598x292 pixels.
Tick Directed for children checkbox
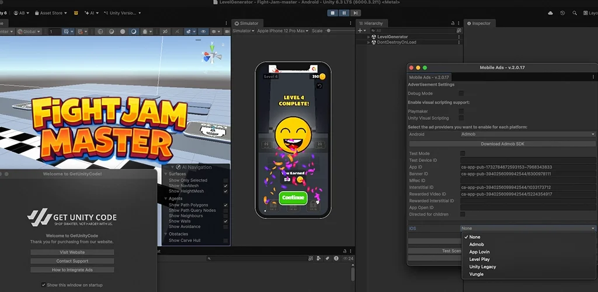point(463,214)
